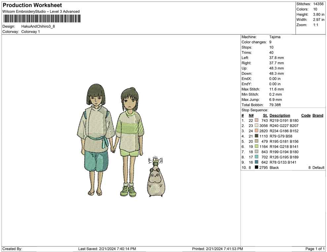Click the 'Production Worksheet' heading
Screen dimensions: 327x252
pos(32,5)
